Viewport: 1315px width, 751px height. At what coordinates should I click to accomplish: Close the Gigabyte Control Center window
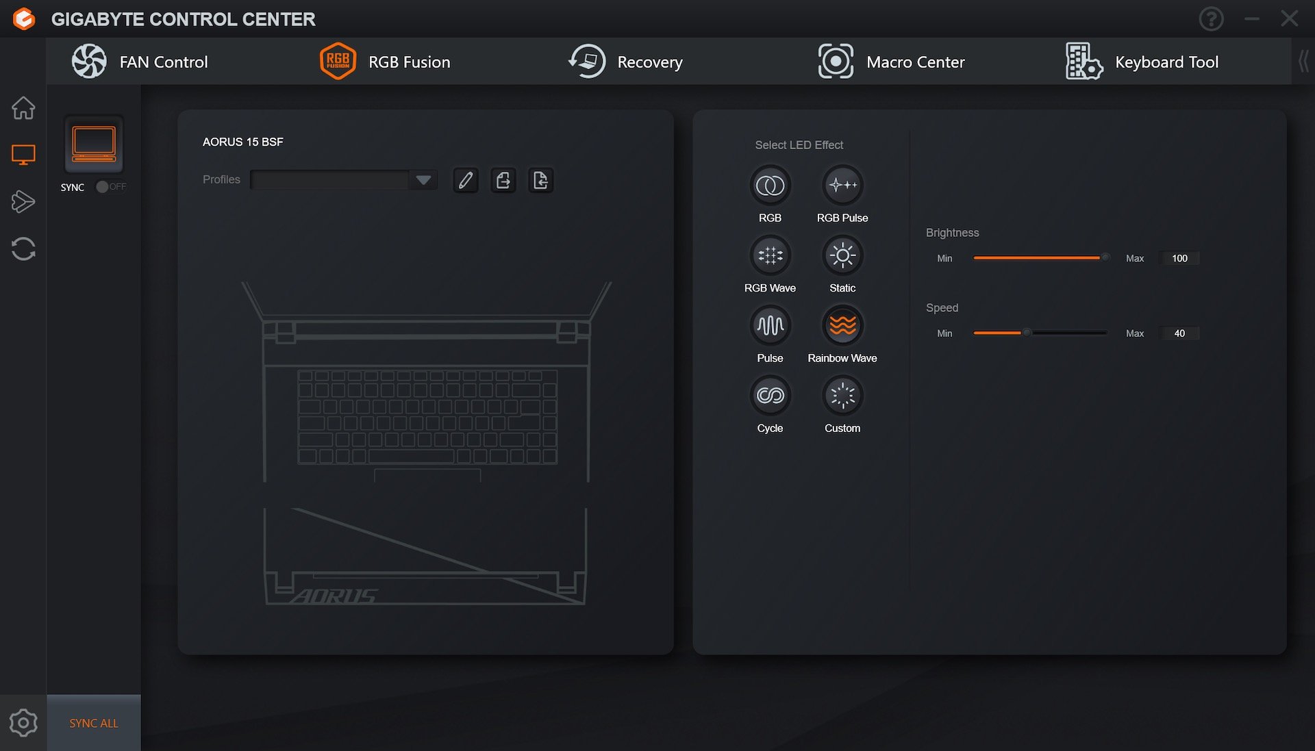(1290, 18)
